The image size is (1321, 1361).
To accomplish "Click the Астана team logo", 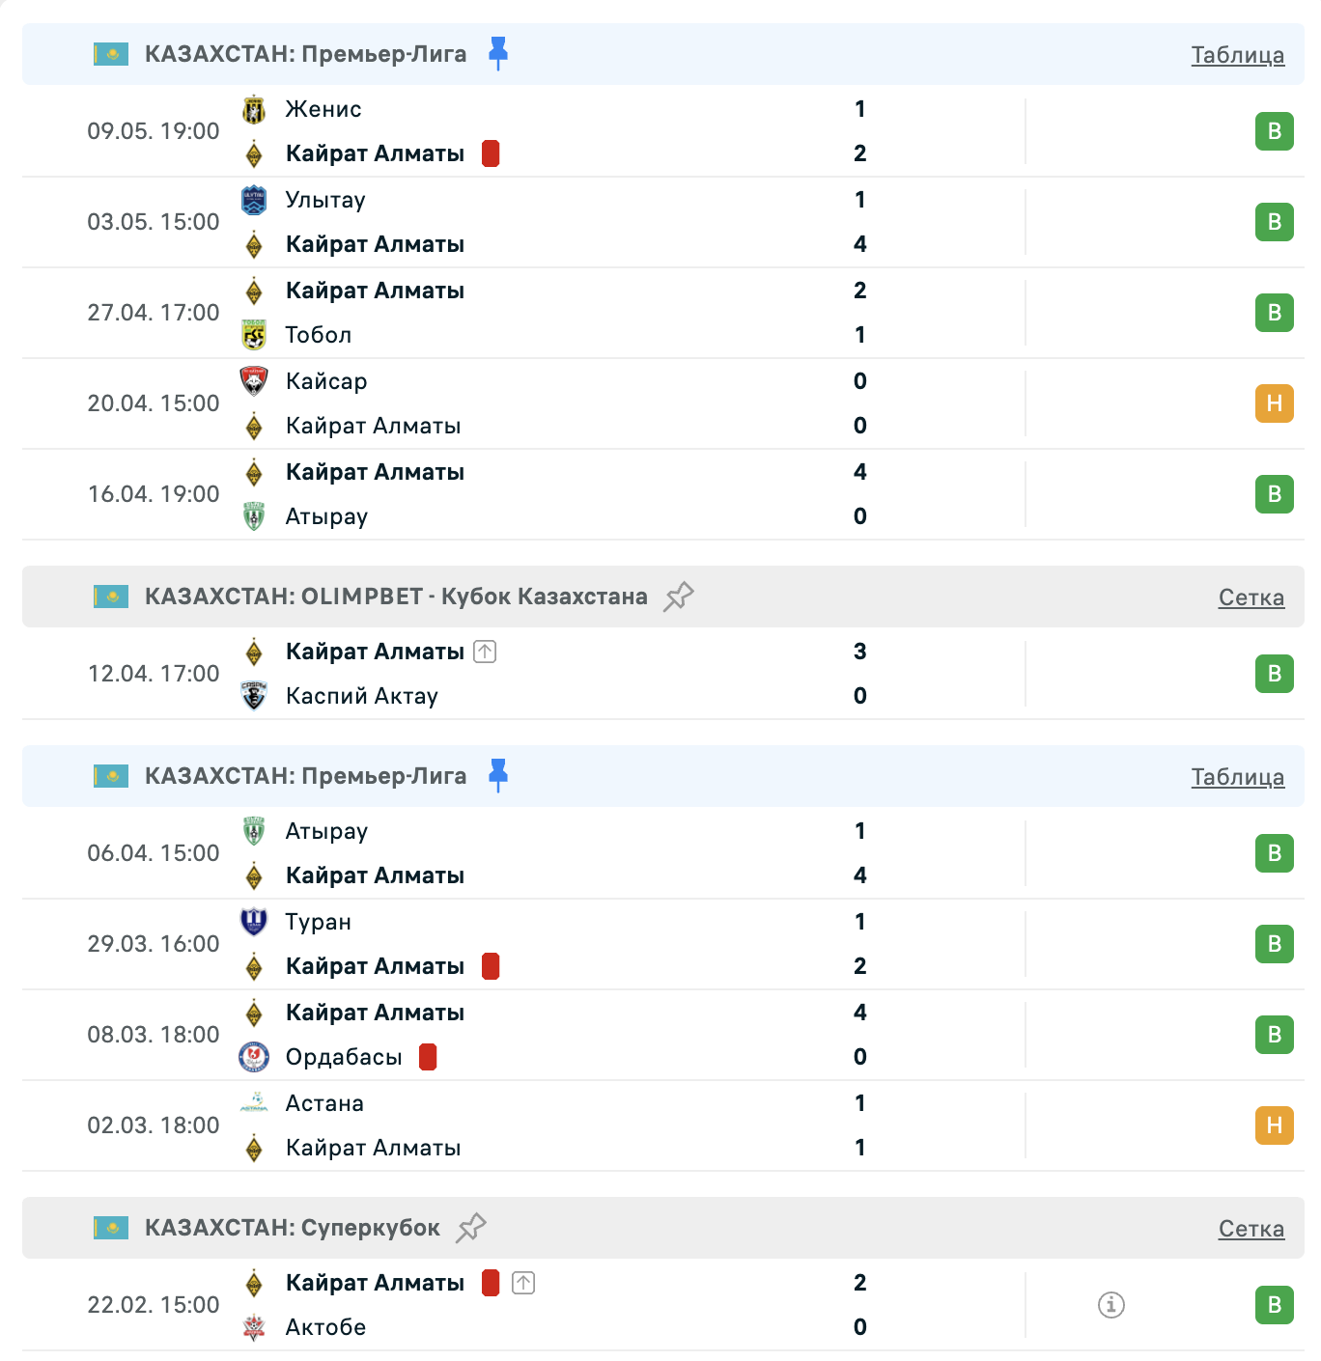I will point(254,1103).
